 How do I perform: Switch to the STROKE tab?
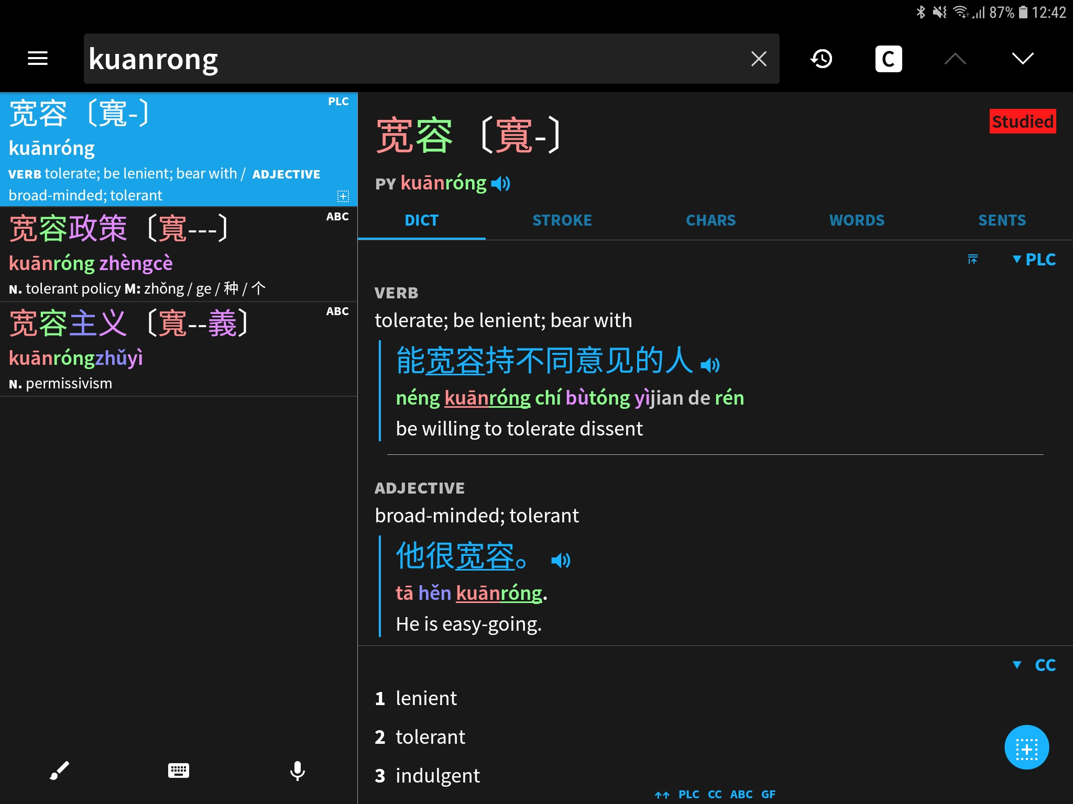click(562, 220)
